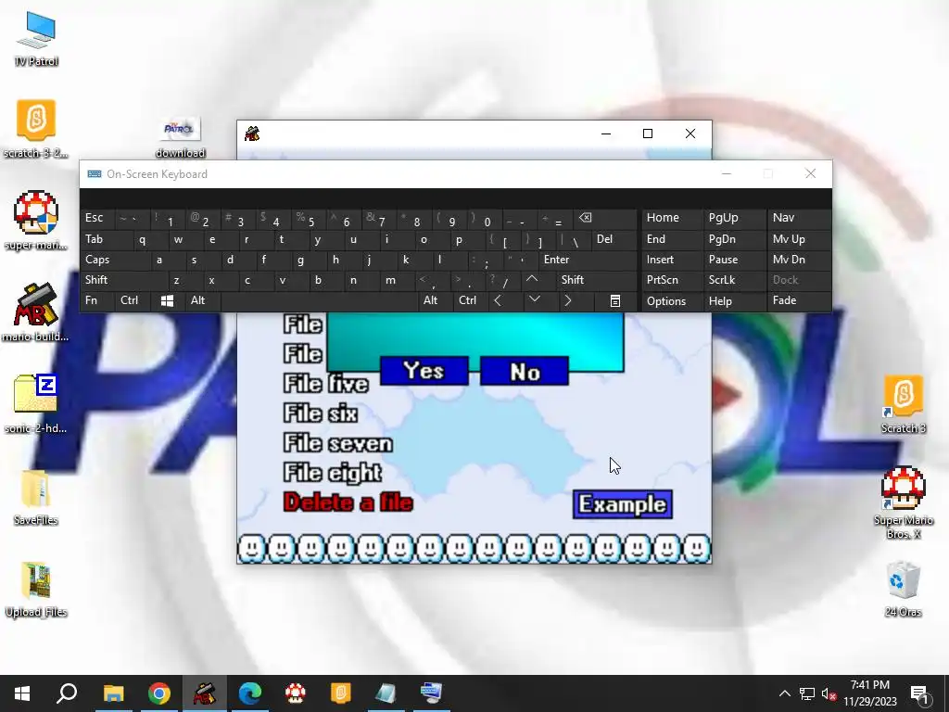This screenshot has height=712, width=949.
Task: Select File six in the game menu
Action: (320, 413)
